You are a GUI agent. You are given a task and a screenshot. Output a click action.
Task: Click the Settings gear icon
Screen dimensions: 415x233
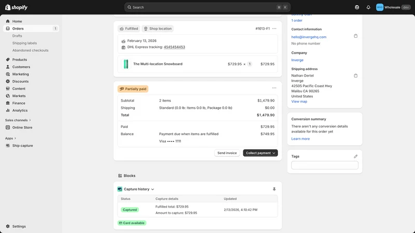(8, 226)
